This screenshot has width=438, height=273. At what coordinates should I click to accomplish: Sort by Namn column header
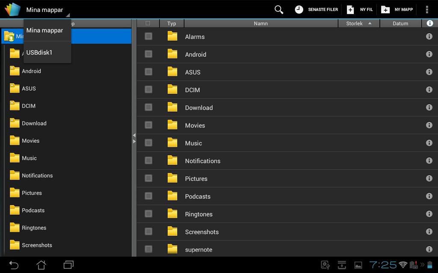tap(260, 23)
